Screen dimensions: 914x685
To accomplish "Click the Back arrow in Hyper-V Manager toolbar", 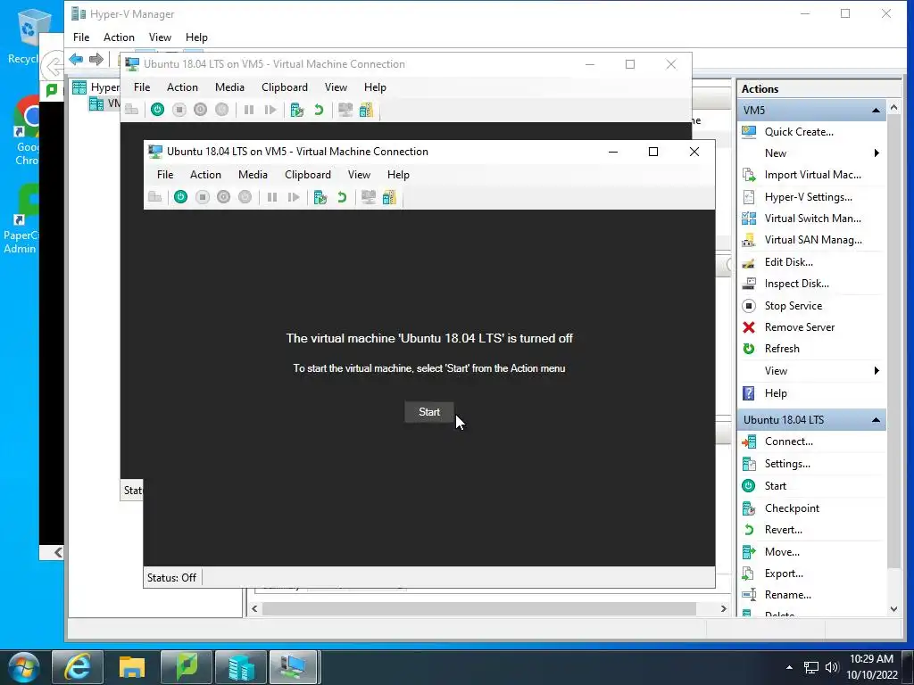I will pos(76,59).
